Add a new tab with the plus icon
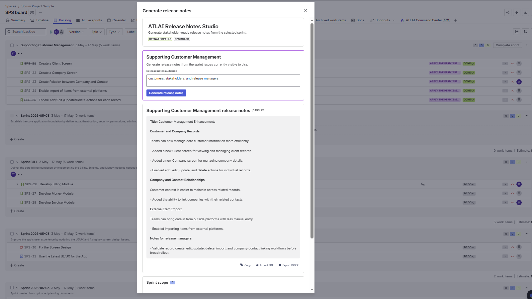 pyautogui.click(x=456, y=20)
